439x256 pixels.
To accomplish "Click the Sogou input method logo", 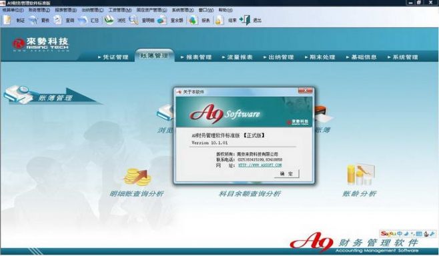I will tap(388, 233).
